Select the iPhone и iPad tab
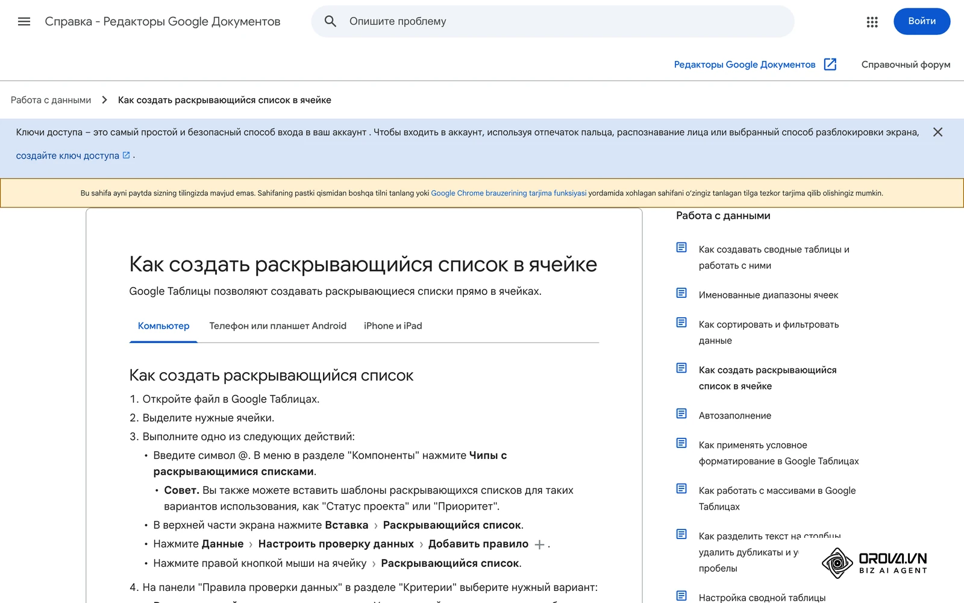The image size is (964, 603). [393, 326]
